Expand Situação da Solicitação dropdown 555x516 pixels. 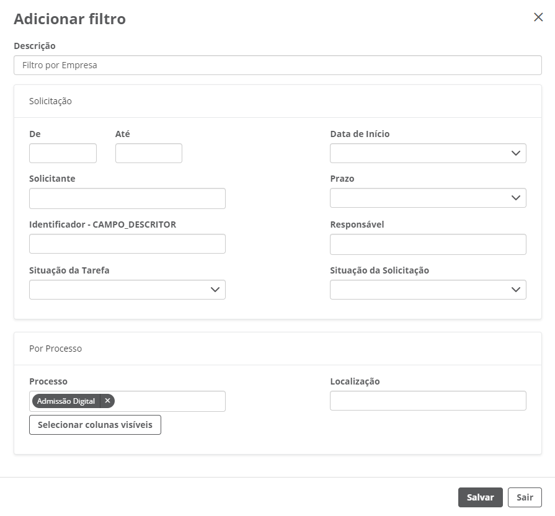tap(428, 290)
